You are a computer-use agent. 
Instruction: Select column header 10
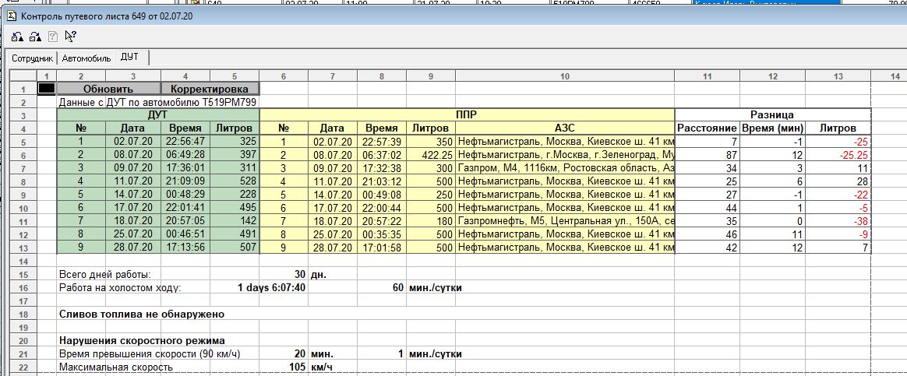pos(565,76)
